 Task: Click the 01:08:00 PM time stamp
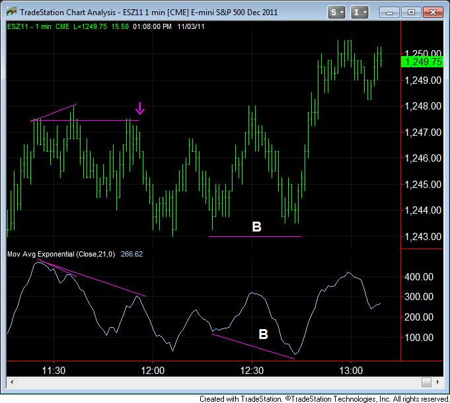[x=152, y=26]
